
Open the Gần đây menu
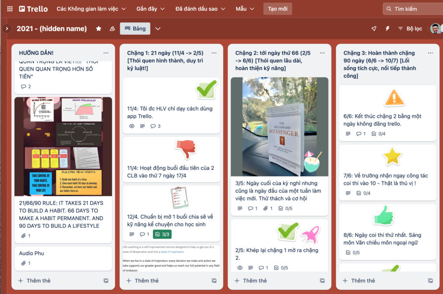(x=151, y=9)
